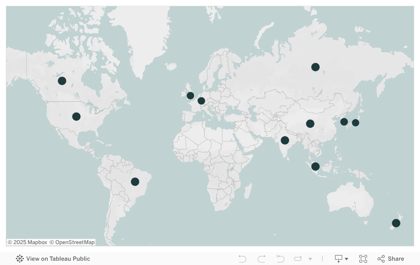The image size is (420, 265).
Task: Open View on Tableau Public link
Action: tap(53, 259)
